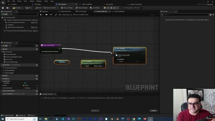Viewport: 215px width, 121px height.
Task: Open the File menu
Action: pos(8,1)
